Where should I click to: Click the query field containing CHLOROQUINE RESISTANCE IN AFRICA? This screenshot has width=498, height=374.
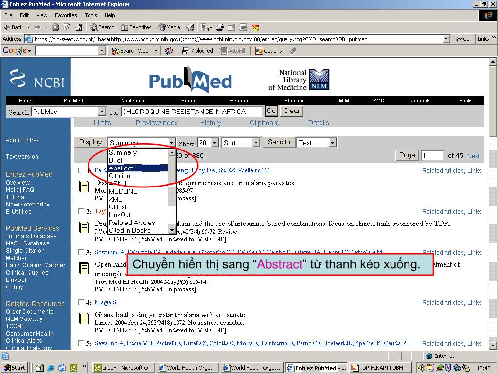click(x=192, y=112)
